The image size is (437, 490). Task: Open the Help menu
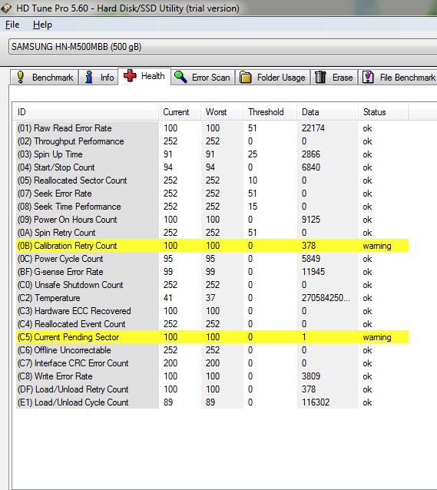[x=42, y=25]
